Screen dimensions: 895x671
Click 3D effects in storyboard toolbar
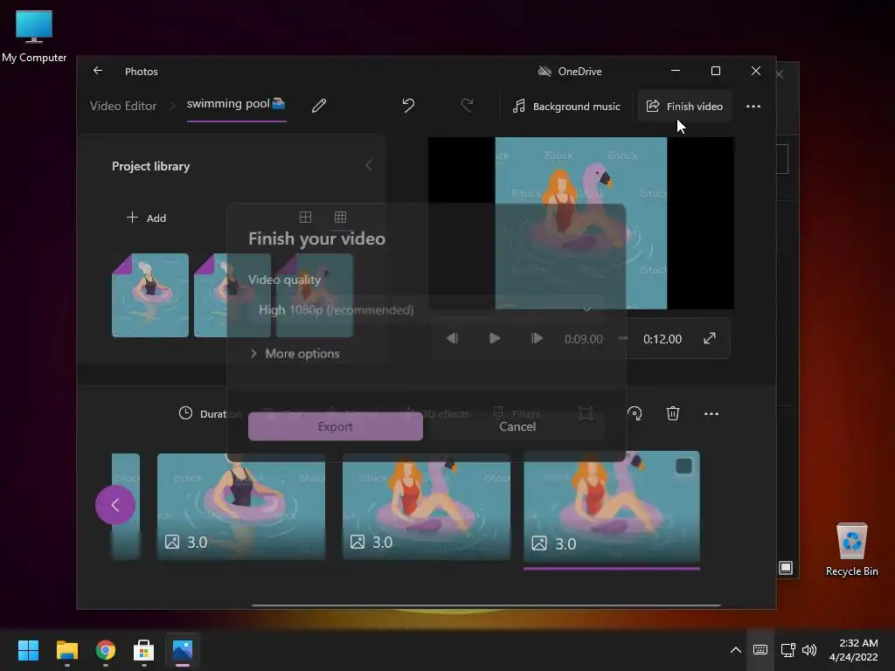coord(437,413)
